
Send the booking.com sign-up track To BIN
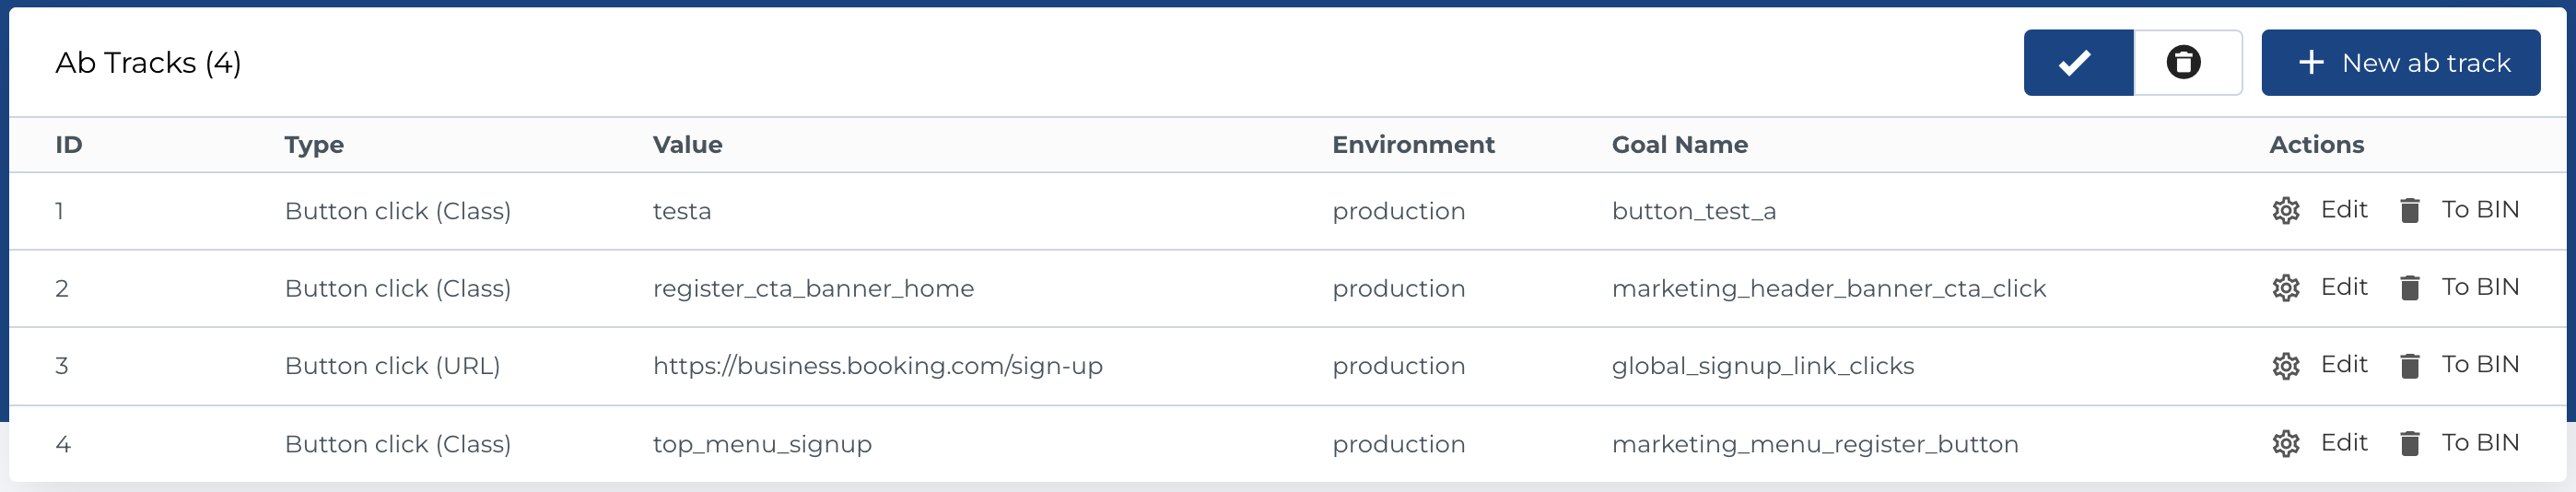pos(2479,365)
